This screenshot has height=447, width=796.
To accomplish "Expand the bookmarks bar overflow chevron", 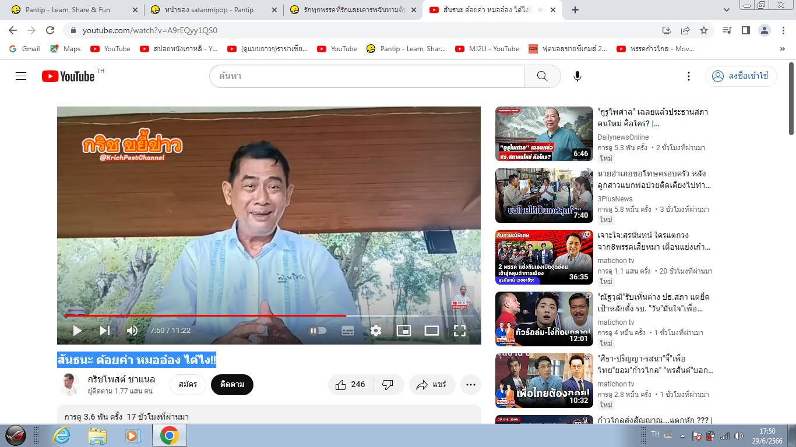I will click(x=782, y=49).
